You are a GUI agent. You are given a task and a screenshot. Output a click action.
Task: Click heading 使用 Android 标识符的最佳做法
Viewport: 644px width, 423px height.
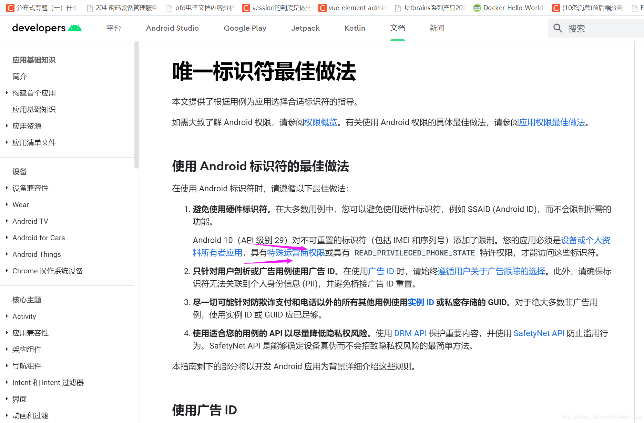[x=260, y=166]
